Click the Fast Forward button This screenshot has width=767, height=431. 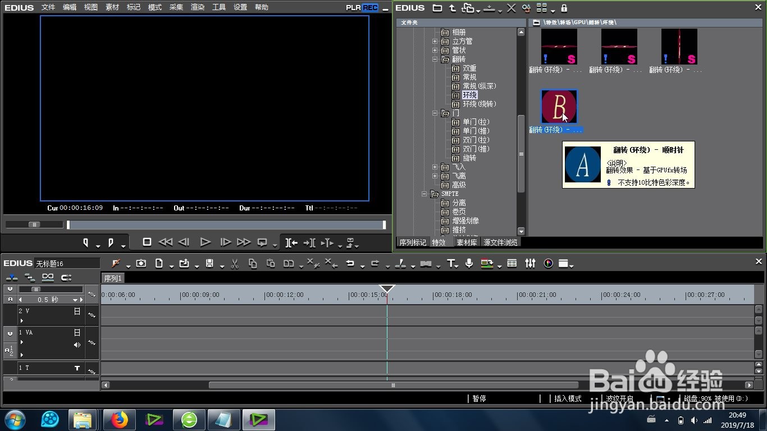244,242
